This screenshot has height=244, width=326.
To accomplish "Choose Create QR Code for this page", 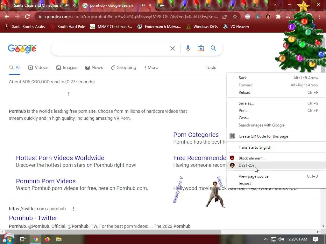I will [x=276, y=136].
